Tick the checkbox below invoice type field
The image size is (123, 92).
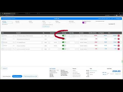tap(3, 24)
